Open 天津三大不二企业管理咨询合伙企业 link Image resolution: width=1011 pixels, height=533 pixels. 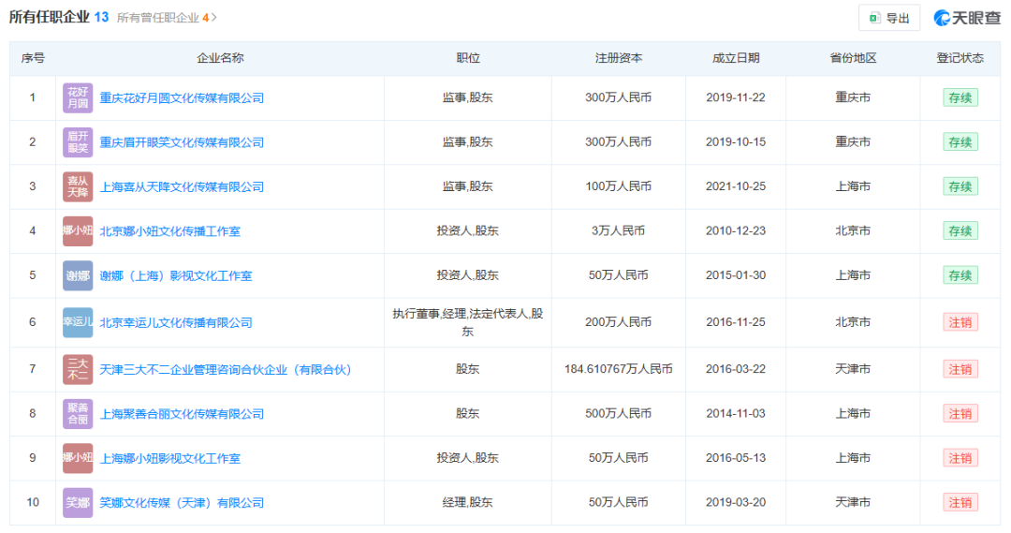(226, 370)
